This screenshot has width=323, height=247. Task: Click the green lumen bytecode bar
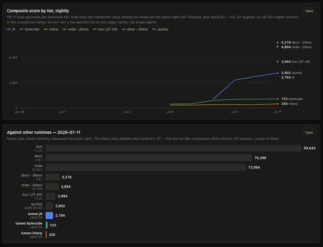tap(47, 225)
